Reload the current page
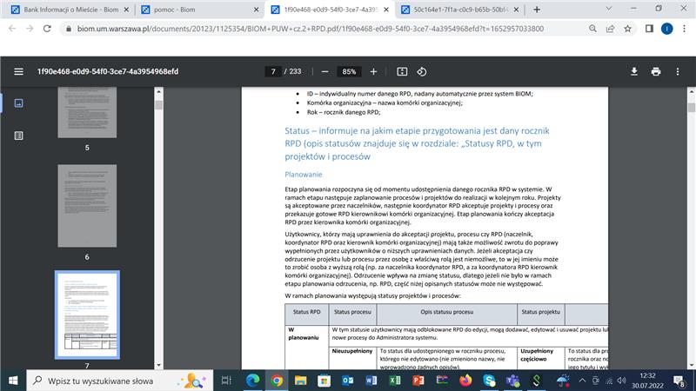This screenshot has height=391, width=696. pyautogui.click(x=52, y=28)
